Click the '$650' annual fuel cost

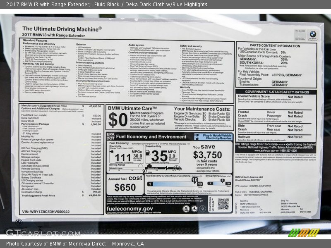[125, 188]
